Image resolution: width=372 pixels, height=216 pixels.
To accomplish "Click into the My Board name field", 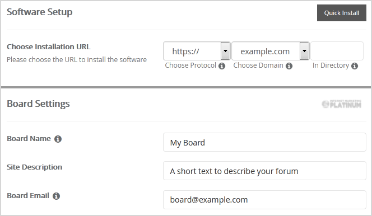I will pyautogui.click(x=264, y=142).
